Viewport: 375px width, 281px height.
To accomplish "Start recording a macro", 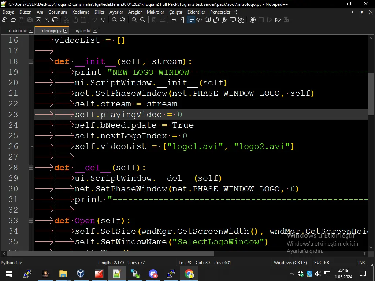I will click(x=253, y=20).
